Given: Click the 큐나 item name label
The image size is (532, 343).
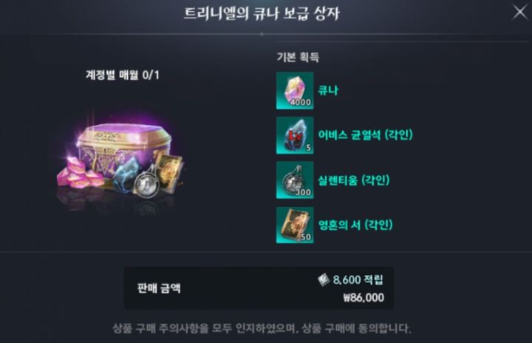Looking at the screenshot, I should tap(328, 91).
